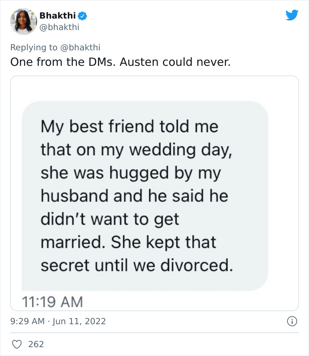The width and height of the screenshot is (309, 356).
Task: Click the line "My best friend told me"
Action: [x=129, y=127]
